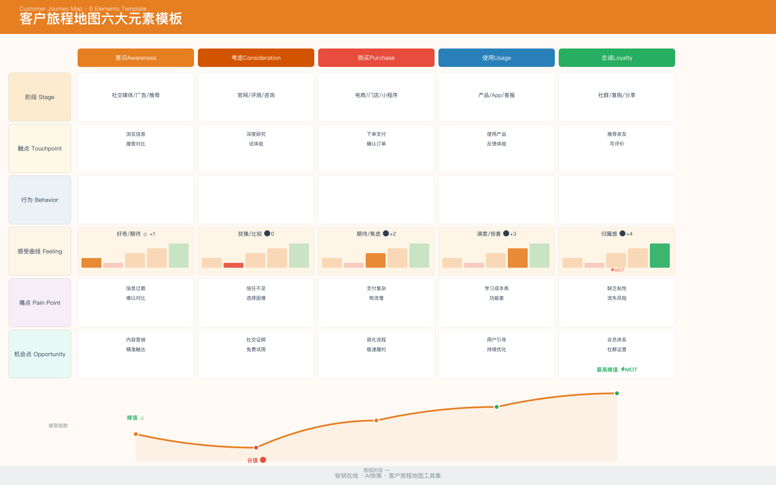The width and height of the screenshot is (776, 485).
Task: Click the 官网/评测/咨询 cell
Action: point(256,97)
